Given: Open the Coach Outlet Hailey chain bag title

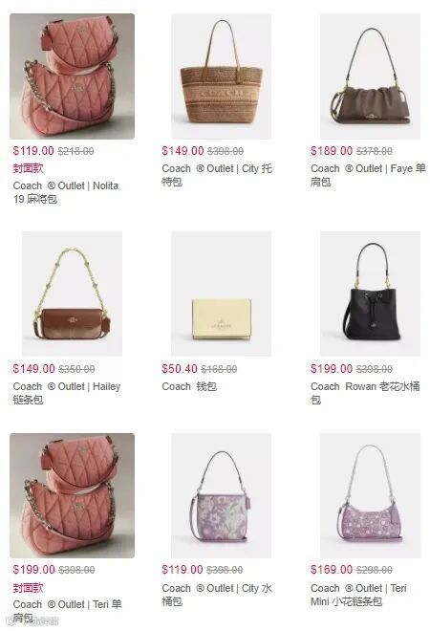Looking at the screenshot, I should pyautogui.click(x=67, y=393).
